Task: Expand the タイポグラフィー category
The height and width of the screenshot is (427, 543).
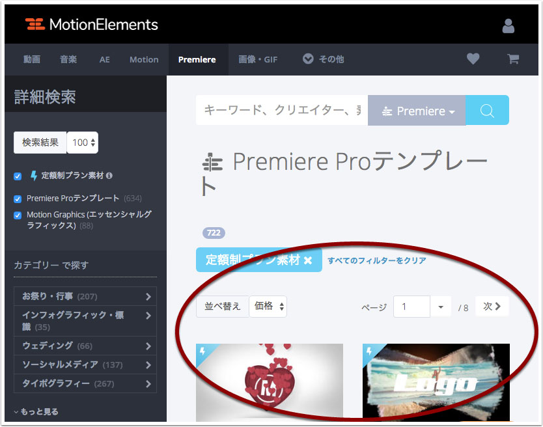Action: click(x=85, y=383)
